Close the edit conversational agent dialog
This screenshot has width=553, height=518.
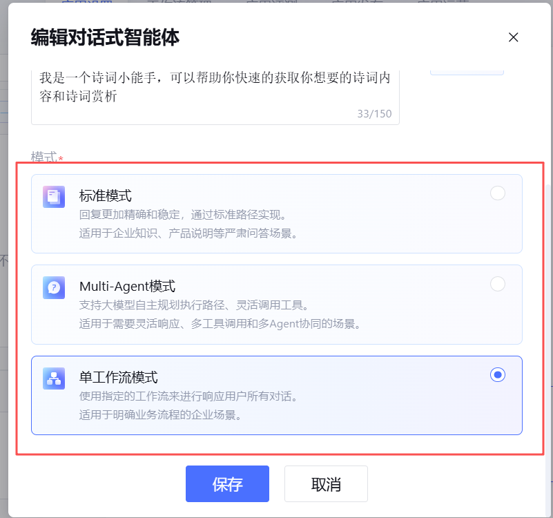tap(513, 37)
